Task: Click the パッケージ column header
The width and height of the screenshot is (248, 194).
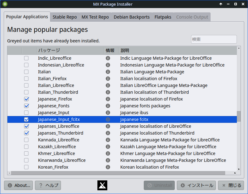Action: pyautogui.click(x=70, y=50)
